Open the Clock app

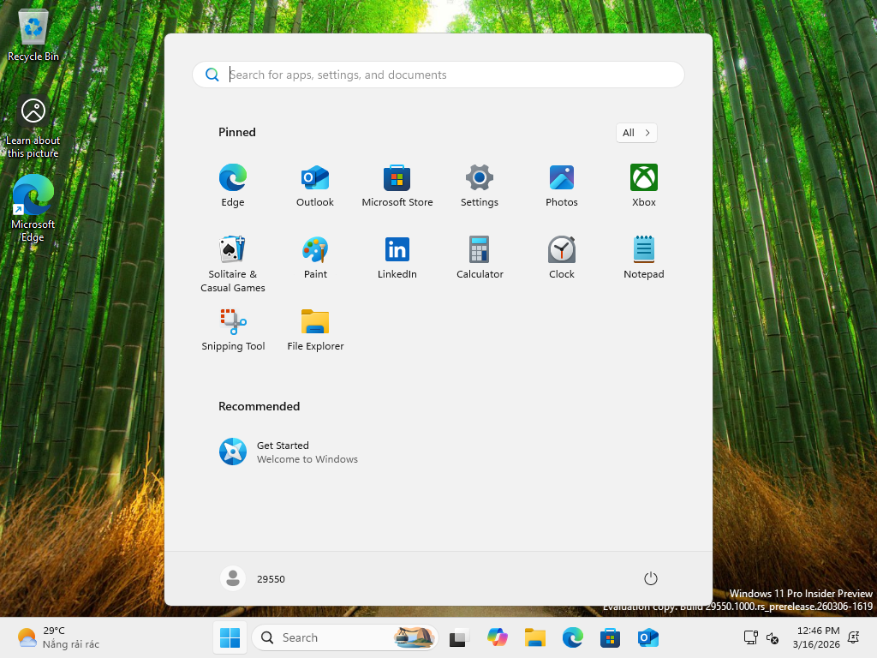[x=562, y=257]
